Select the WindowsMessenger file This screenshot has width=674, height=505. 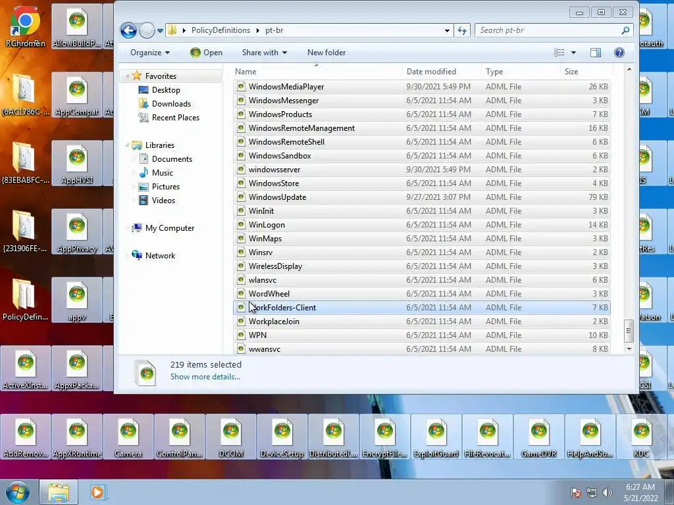(x=421, y=101)
